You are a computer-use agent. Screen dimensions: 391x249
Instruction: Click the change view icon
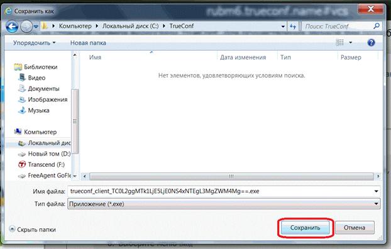tap(340, 43)
